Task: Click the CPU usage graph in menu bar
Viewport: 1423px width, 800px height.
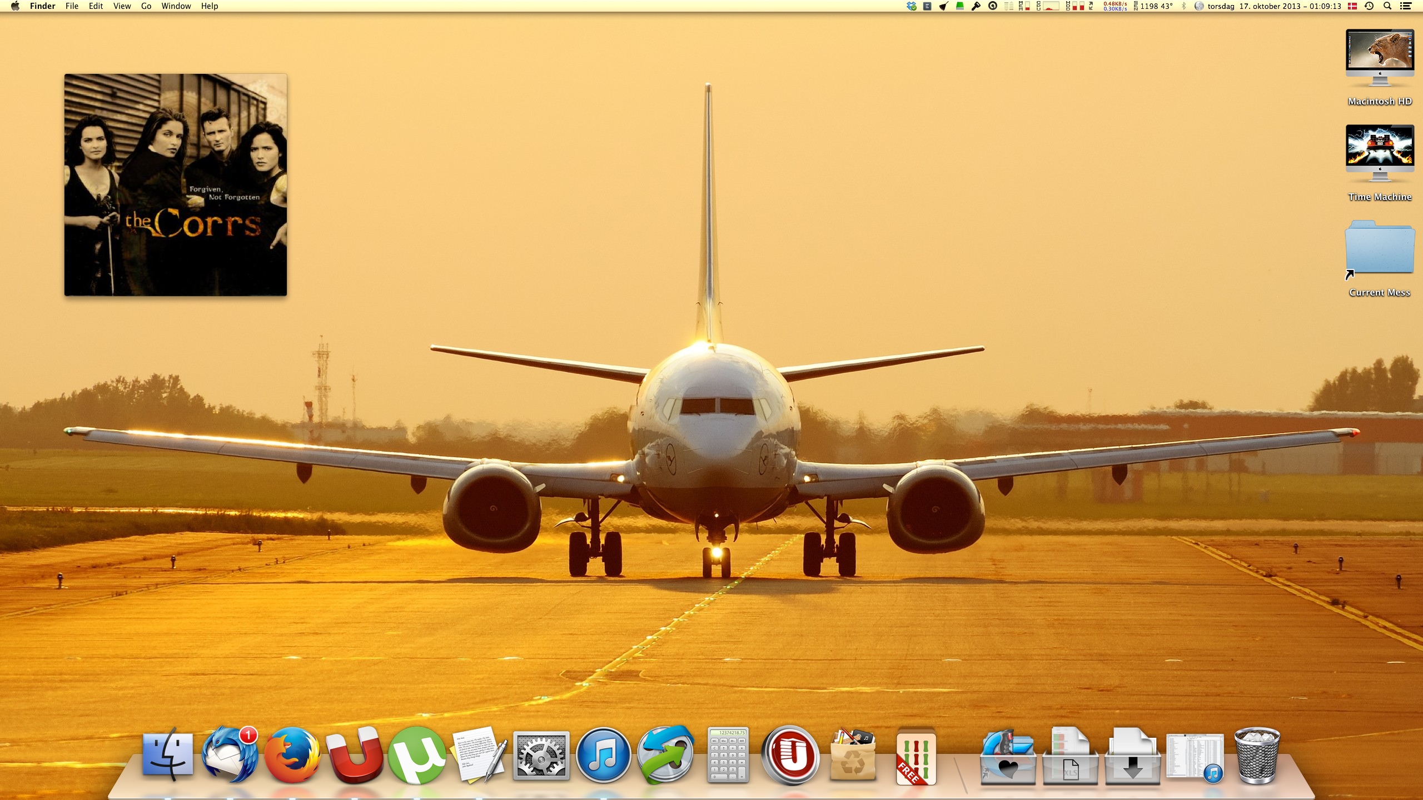Action: point(1050,6)
